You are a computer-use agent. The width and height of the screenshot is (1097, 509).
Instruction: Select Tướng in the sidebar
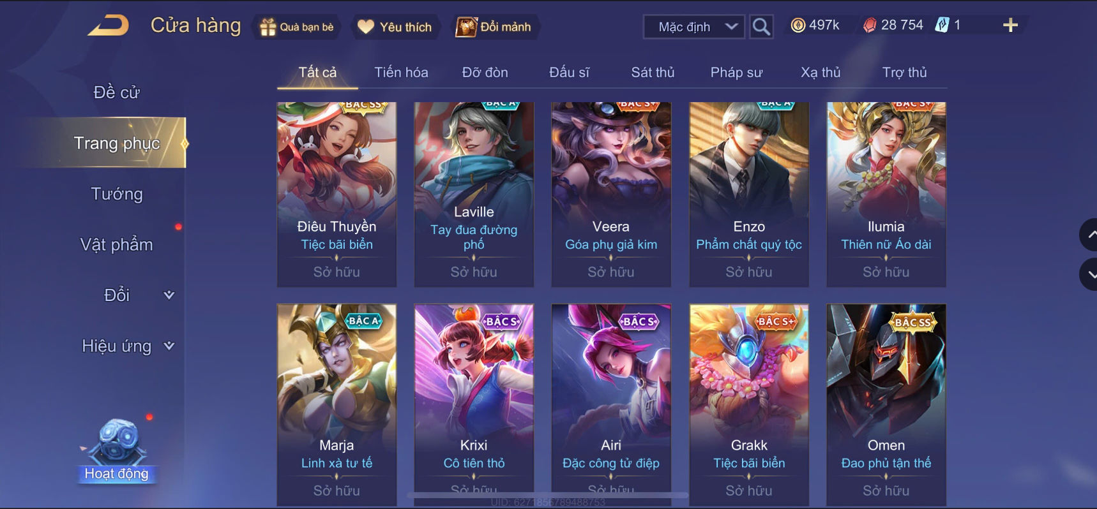pyautogui.click(x=117, y=194)
